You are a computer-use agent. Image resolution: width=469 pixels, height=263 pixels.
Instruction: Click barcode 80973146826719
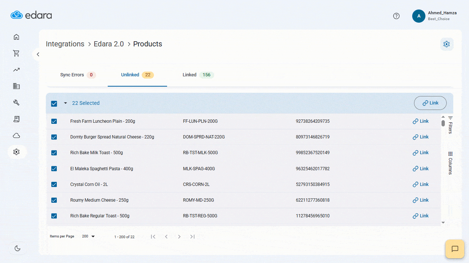point(313,137)
